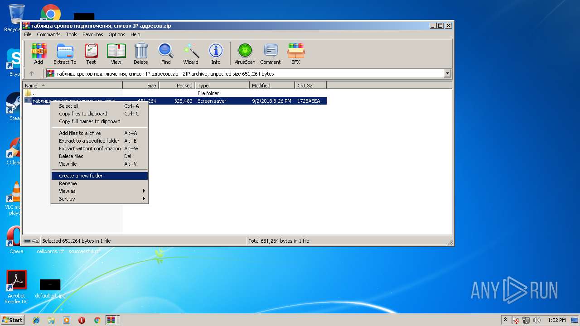Choose Delete files in context menu
580x326 pixels.
(x=100, y=156)
